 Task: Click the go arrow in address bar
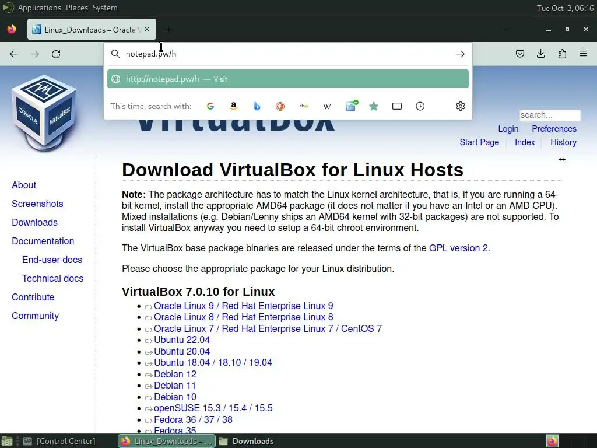pyautogui.click(x=461, y=54)
